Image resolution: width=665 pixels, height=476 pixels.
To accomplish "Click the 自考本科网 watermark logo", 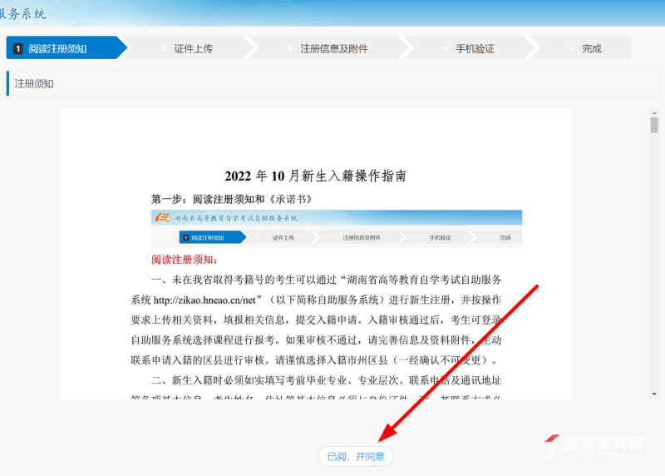I will 592,445.
